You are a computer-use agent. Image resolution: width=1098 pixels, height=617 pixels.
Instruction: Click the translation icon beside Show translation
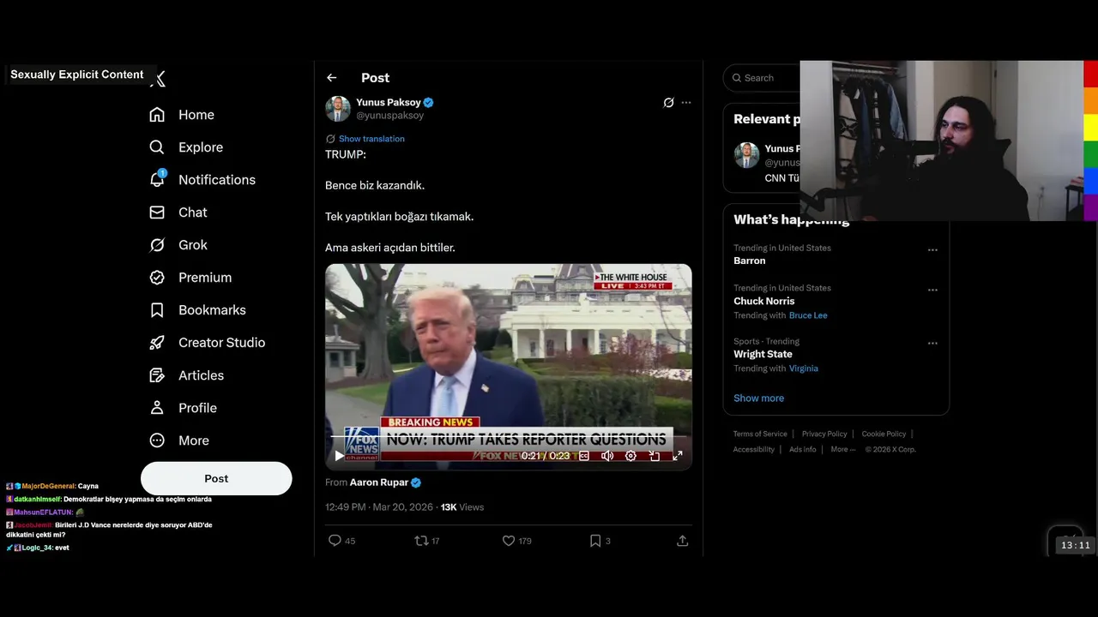[330, 139]
